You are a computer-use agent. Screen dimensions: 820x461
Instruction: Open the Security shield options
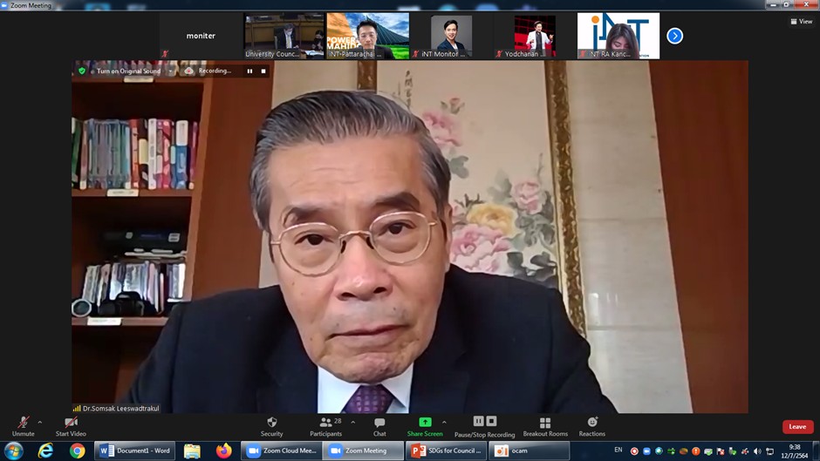pos(271,424)
